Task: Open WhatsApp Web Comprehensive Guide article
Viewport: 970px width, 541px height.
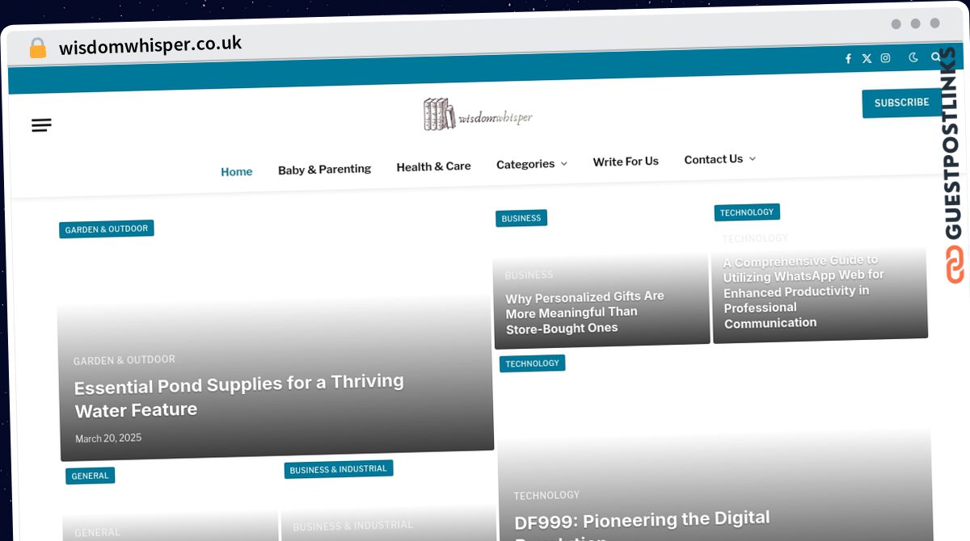Action: point(803,291)
